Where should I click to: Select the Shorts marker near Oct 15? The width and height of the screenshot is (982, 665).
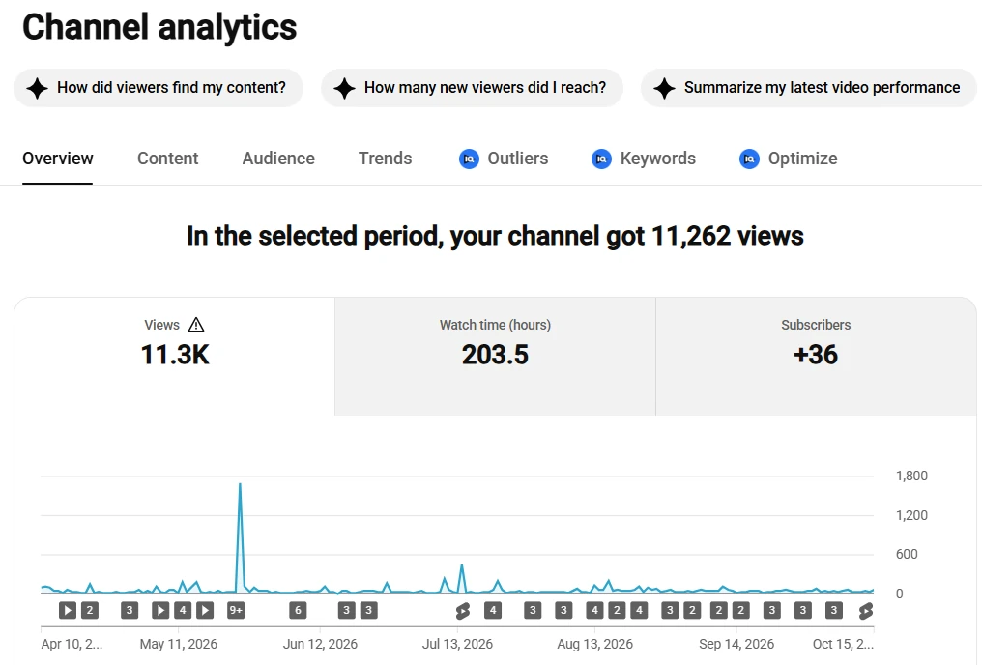866,611
